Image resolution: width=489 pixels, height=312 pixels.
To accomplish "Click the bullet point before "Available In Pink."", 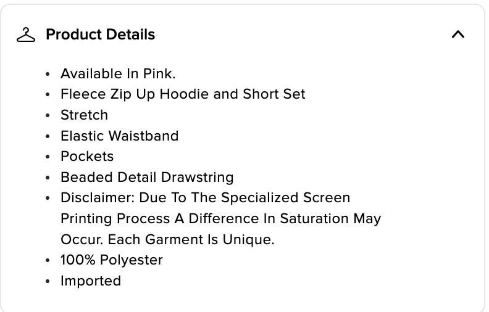I will coord(48,75).
